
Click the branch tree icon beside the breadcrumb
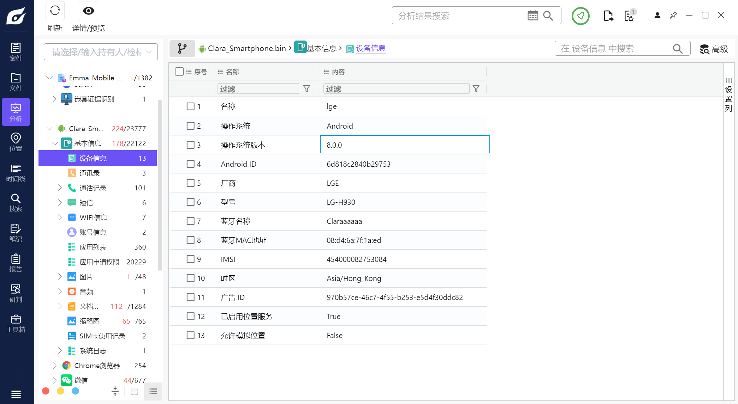[x=182, y=48]
